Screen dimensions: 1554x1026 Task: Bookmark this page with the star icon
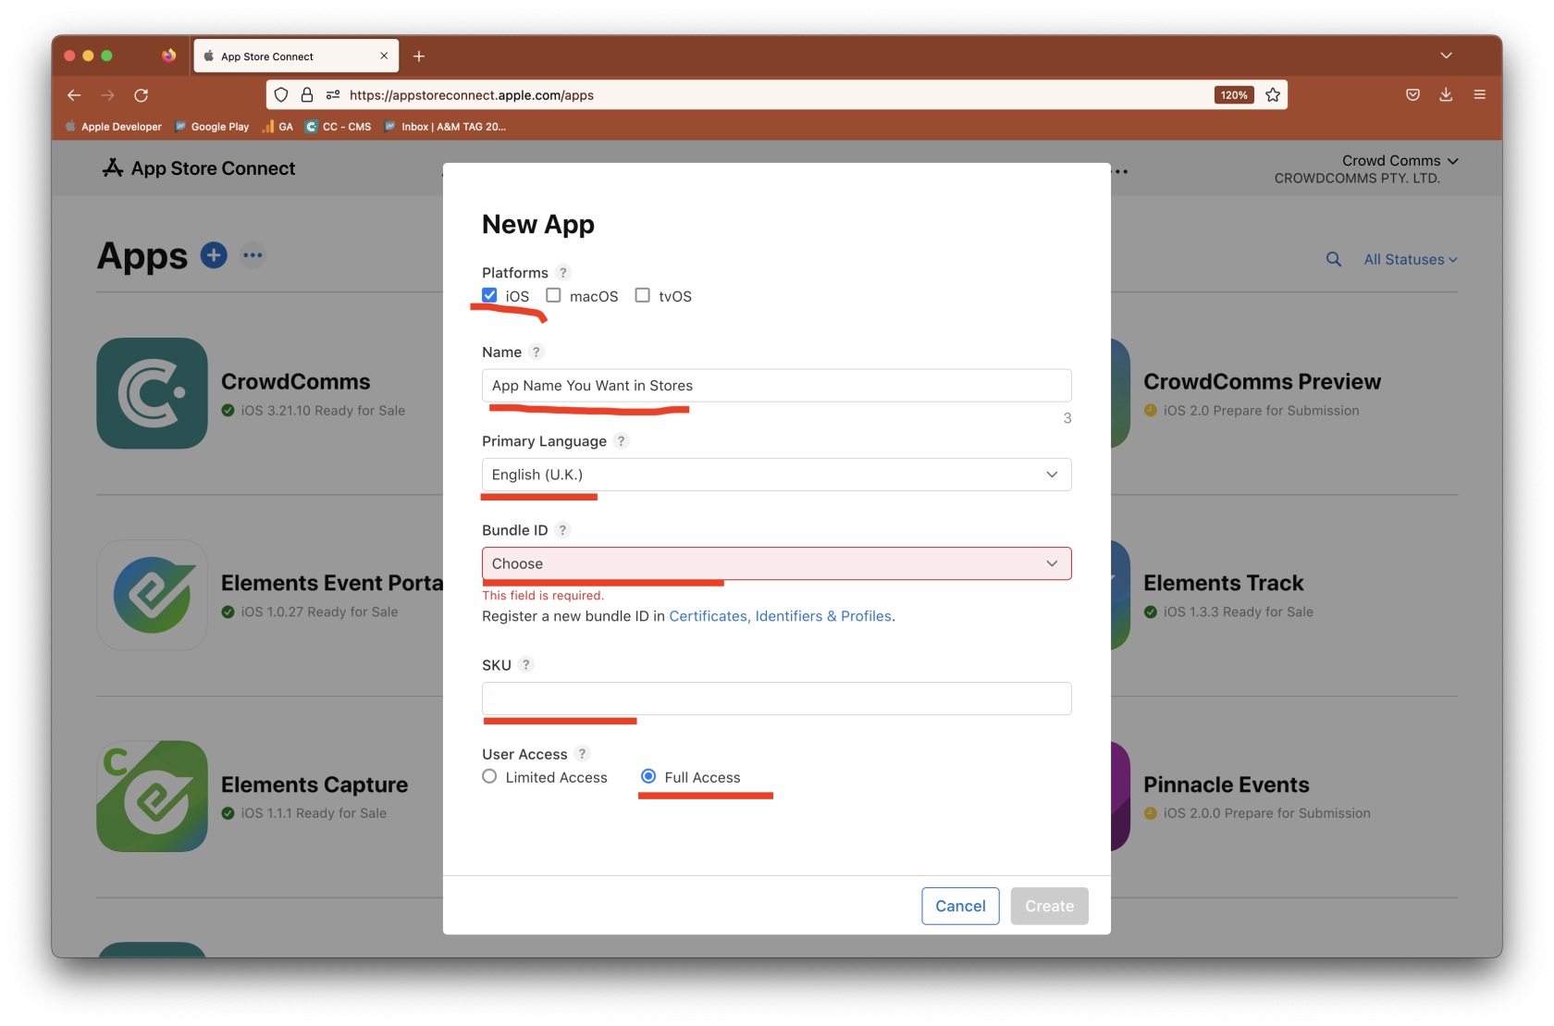pyautogui.click(x=1273, y=95)
